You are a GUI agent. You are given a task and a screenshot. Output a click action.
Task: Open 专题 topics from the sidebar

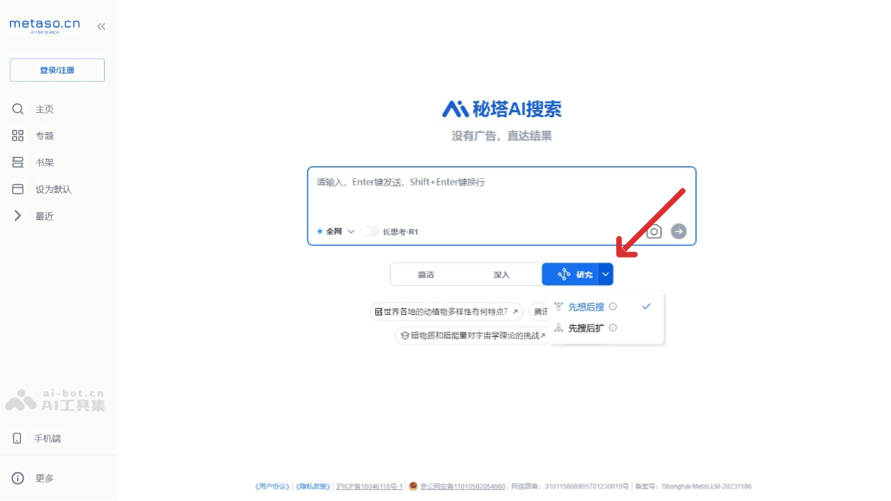18,135
